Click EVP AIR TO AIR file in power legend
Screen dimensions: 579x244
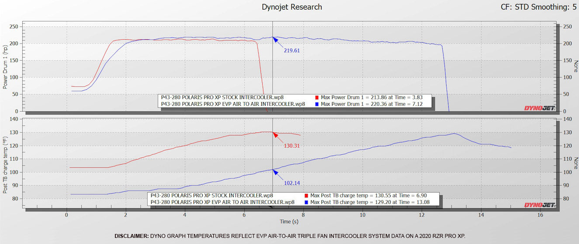pyautogui.click(x=233, y=104)
